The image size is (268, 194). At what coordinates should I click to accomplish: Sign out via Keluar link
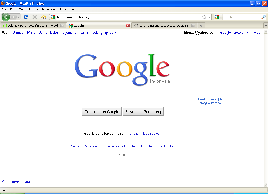click(256, 32)
